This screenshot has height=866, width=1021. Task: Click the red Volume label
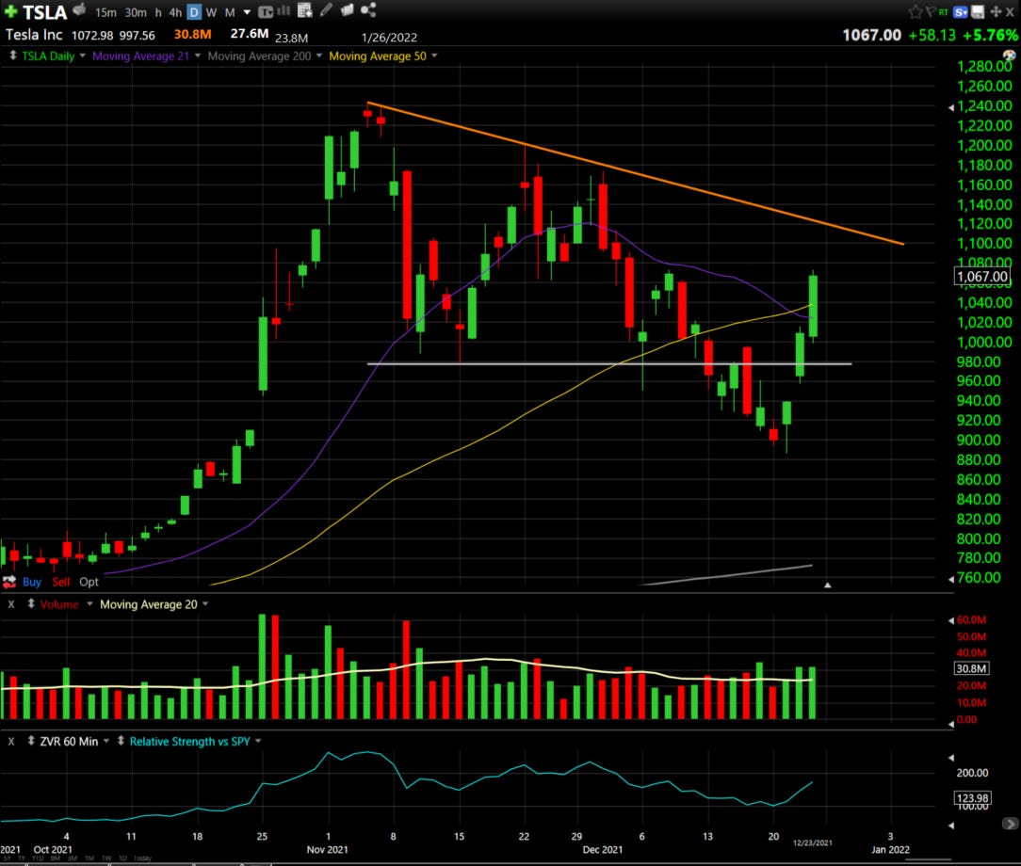(x=59, y=604)
